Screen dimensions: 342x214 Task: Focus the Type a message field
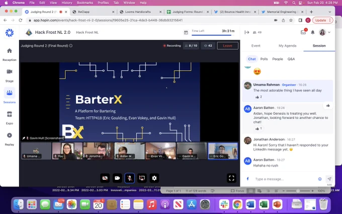285,179
